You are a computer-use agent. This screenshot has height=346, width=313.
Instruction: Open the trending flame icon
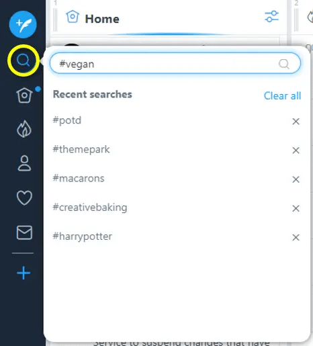pyautogui.click(x=24, y=129)
